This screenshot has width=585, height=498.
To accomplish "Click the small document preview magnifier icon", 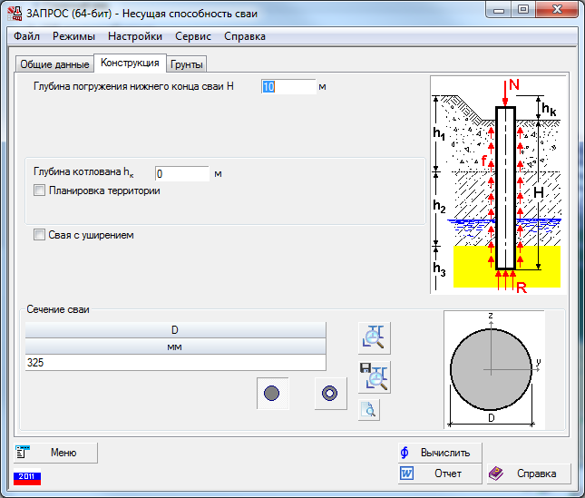I will 369,410.
